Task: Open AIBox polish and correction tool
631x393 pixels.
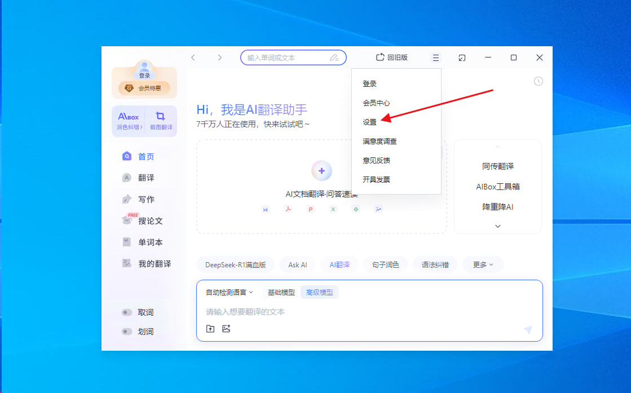Action: [x=129, y=121]
